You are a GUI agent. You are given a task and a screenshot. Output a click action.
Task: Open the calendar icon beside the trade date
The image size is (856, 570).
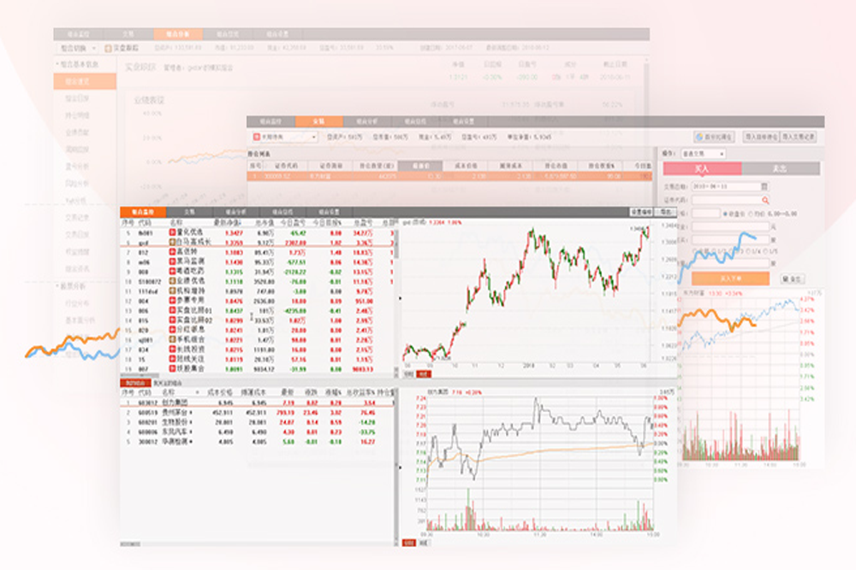(764, 186)
